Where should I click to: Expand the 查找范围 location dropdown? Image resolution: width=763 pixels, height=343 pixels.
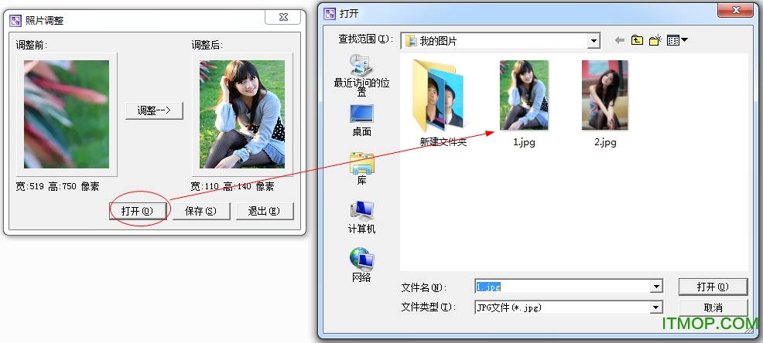point(594,40)
